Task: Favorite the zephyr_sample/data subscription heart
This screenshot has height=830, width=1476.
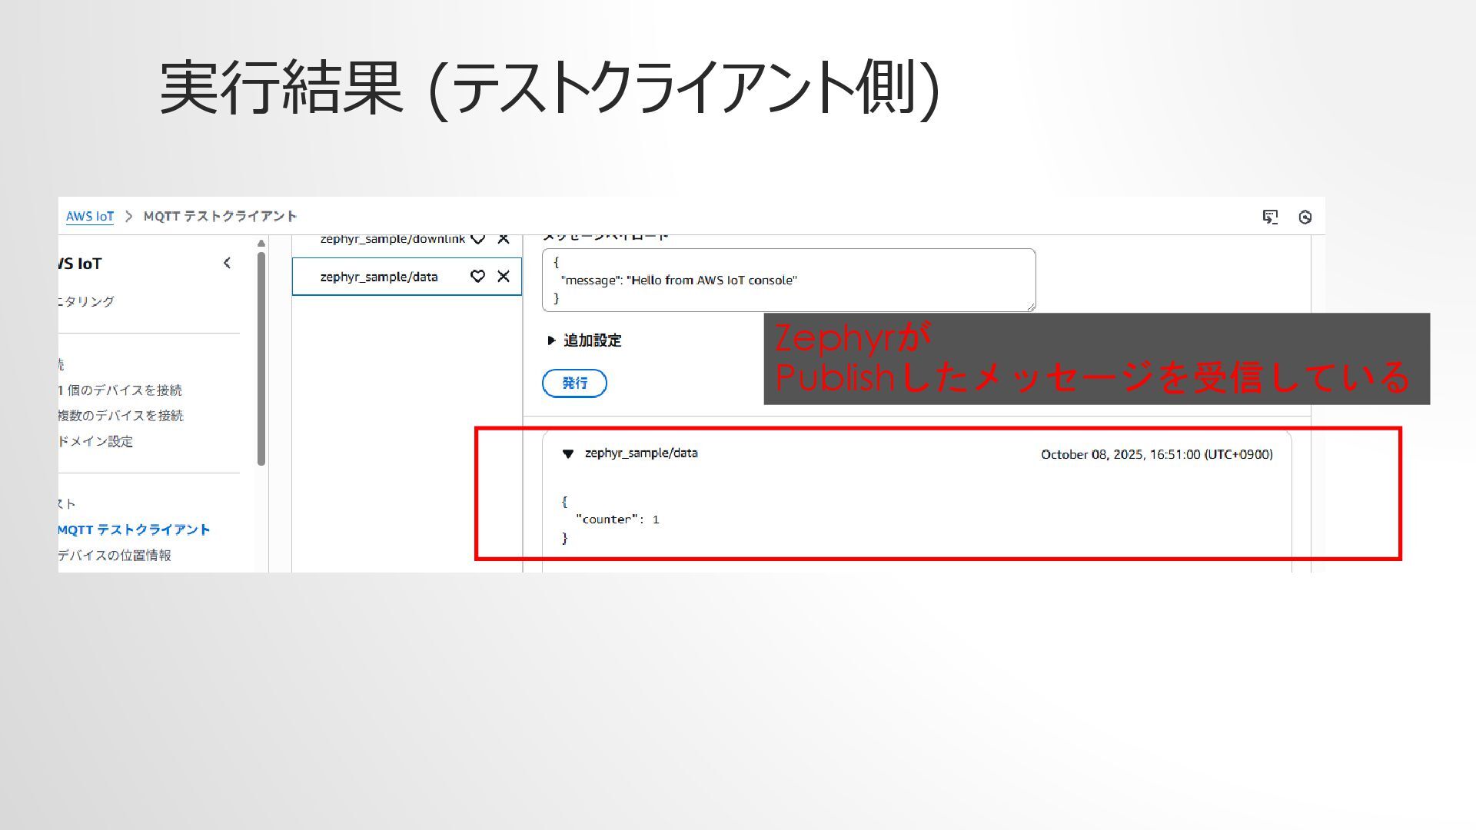Action: click(477, 276)
